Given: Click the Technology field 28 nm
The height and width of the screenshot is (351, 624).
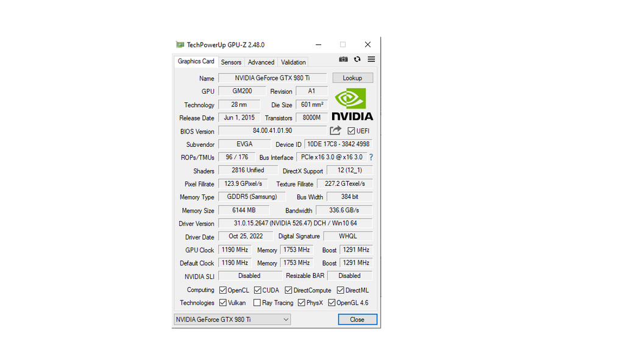Looking at the screenshot, I should click(239, 105).
